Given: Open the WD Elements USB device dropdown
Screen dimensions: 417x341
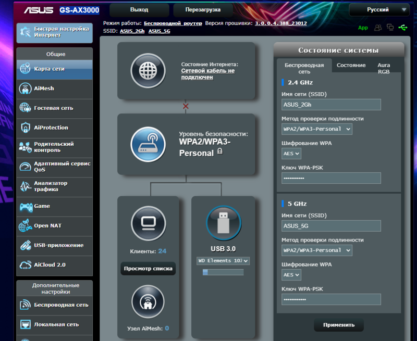Looking at the screenshot, I should pyautogui.click(x=223, y=261).
